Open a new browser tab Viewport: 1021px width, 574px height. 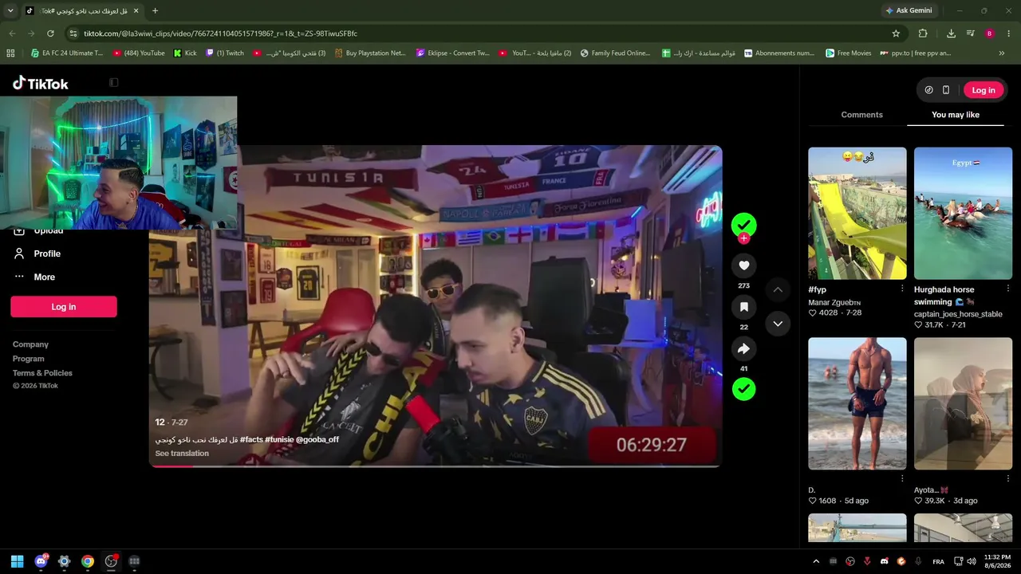(x=155, y=10)
